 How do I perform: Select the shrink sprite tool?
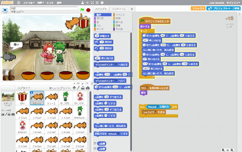pyautogui.click(x=97, y=3)
